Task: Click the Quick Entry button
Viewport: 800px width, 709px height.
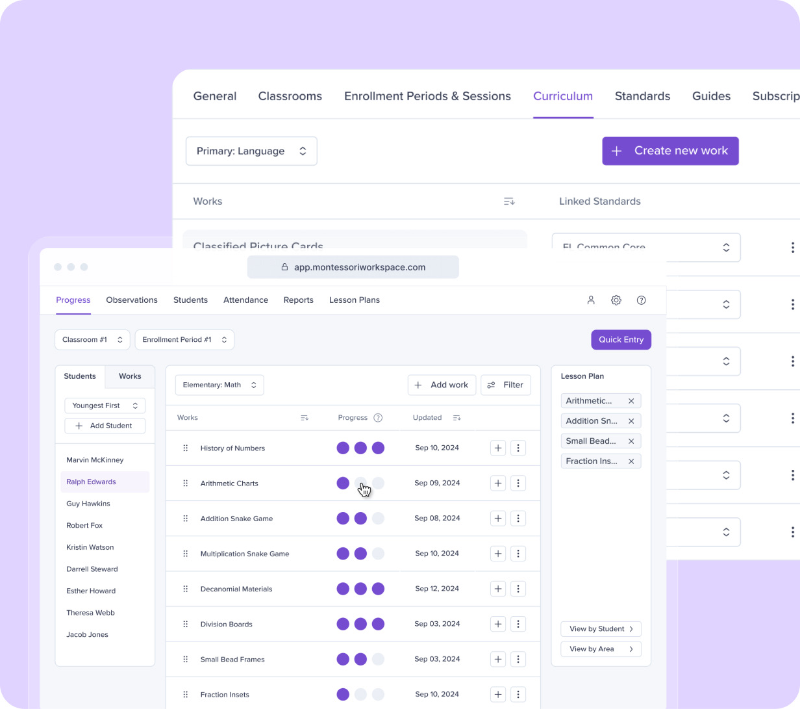Action: pyautogui.click(x=621, y=340)
